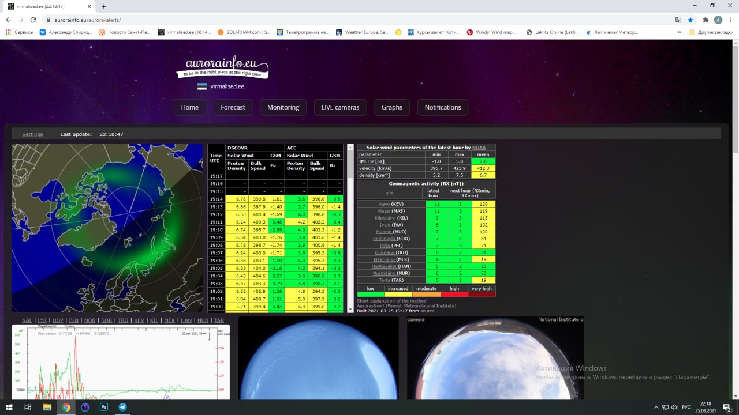The image size is (739, 415).
Task: Open Task View in the taskbar
Action: click(28, 407)
